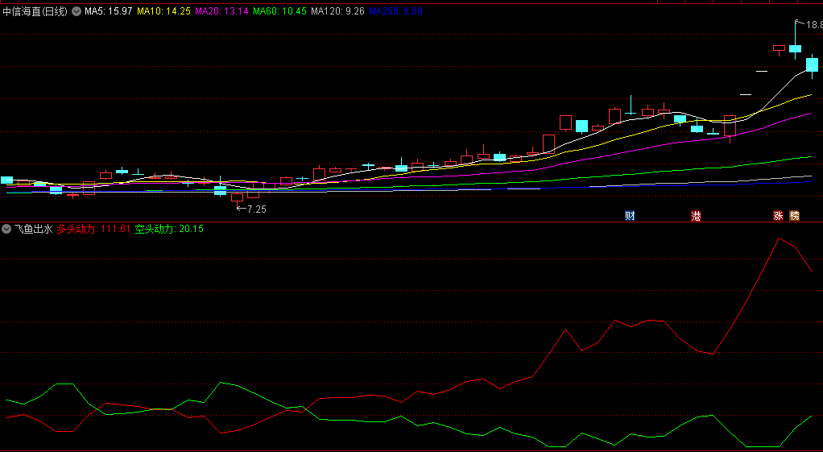The width and height of the screenshot is (823, 452).
Task: Expand the main chart indicator dropdown arrow
Action: point(77,11)
